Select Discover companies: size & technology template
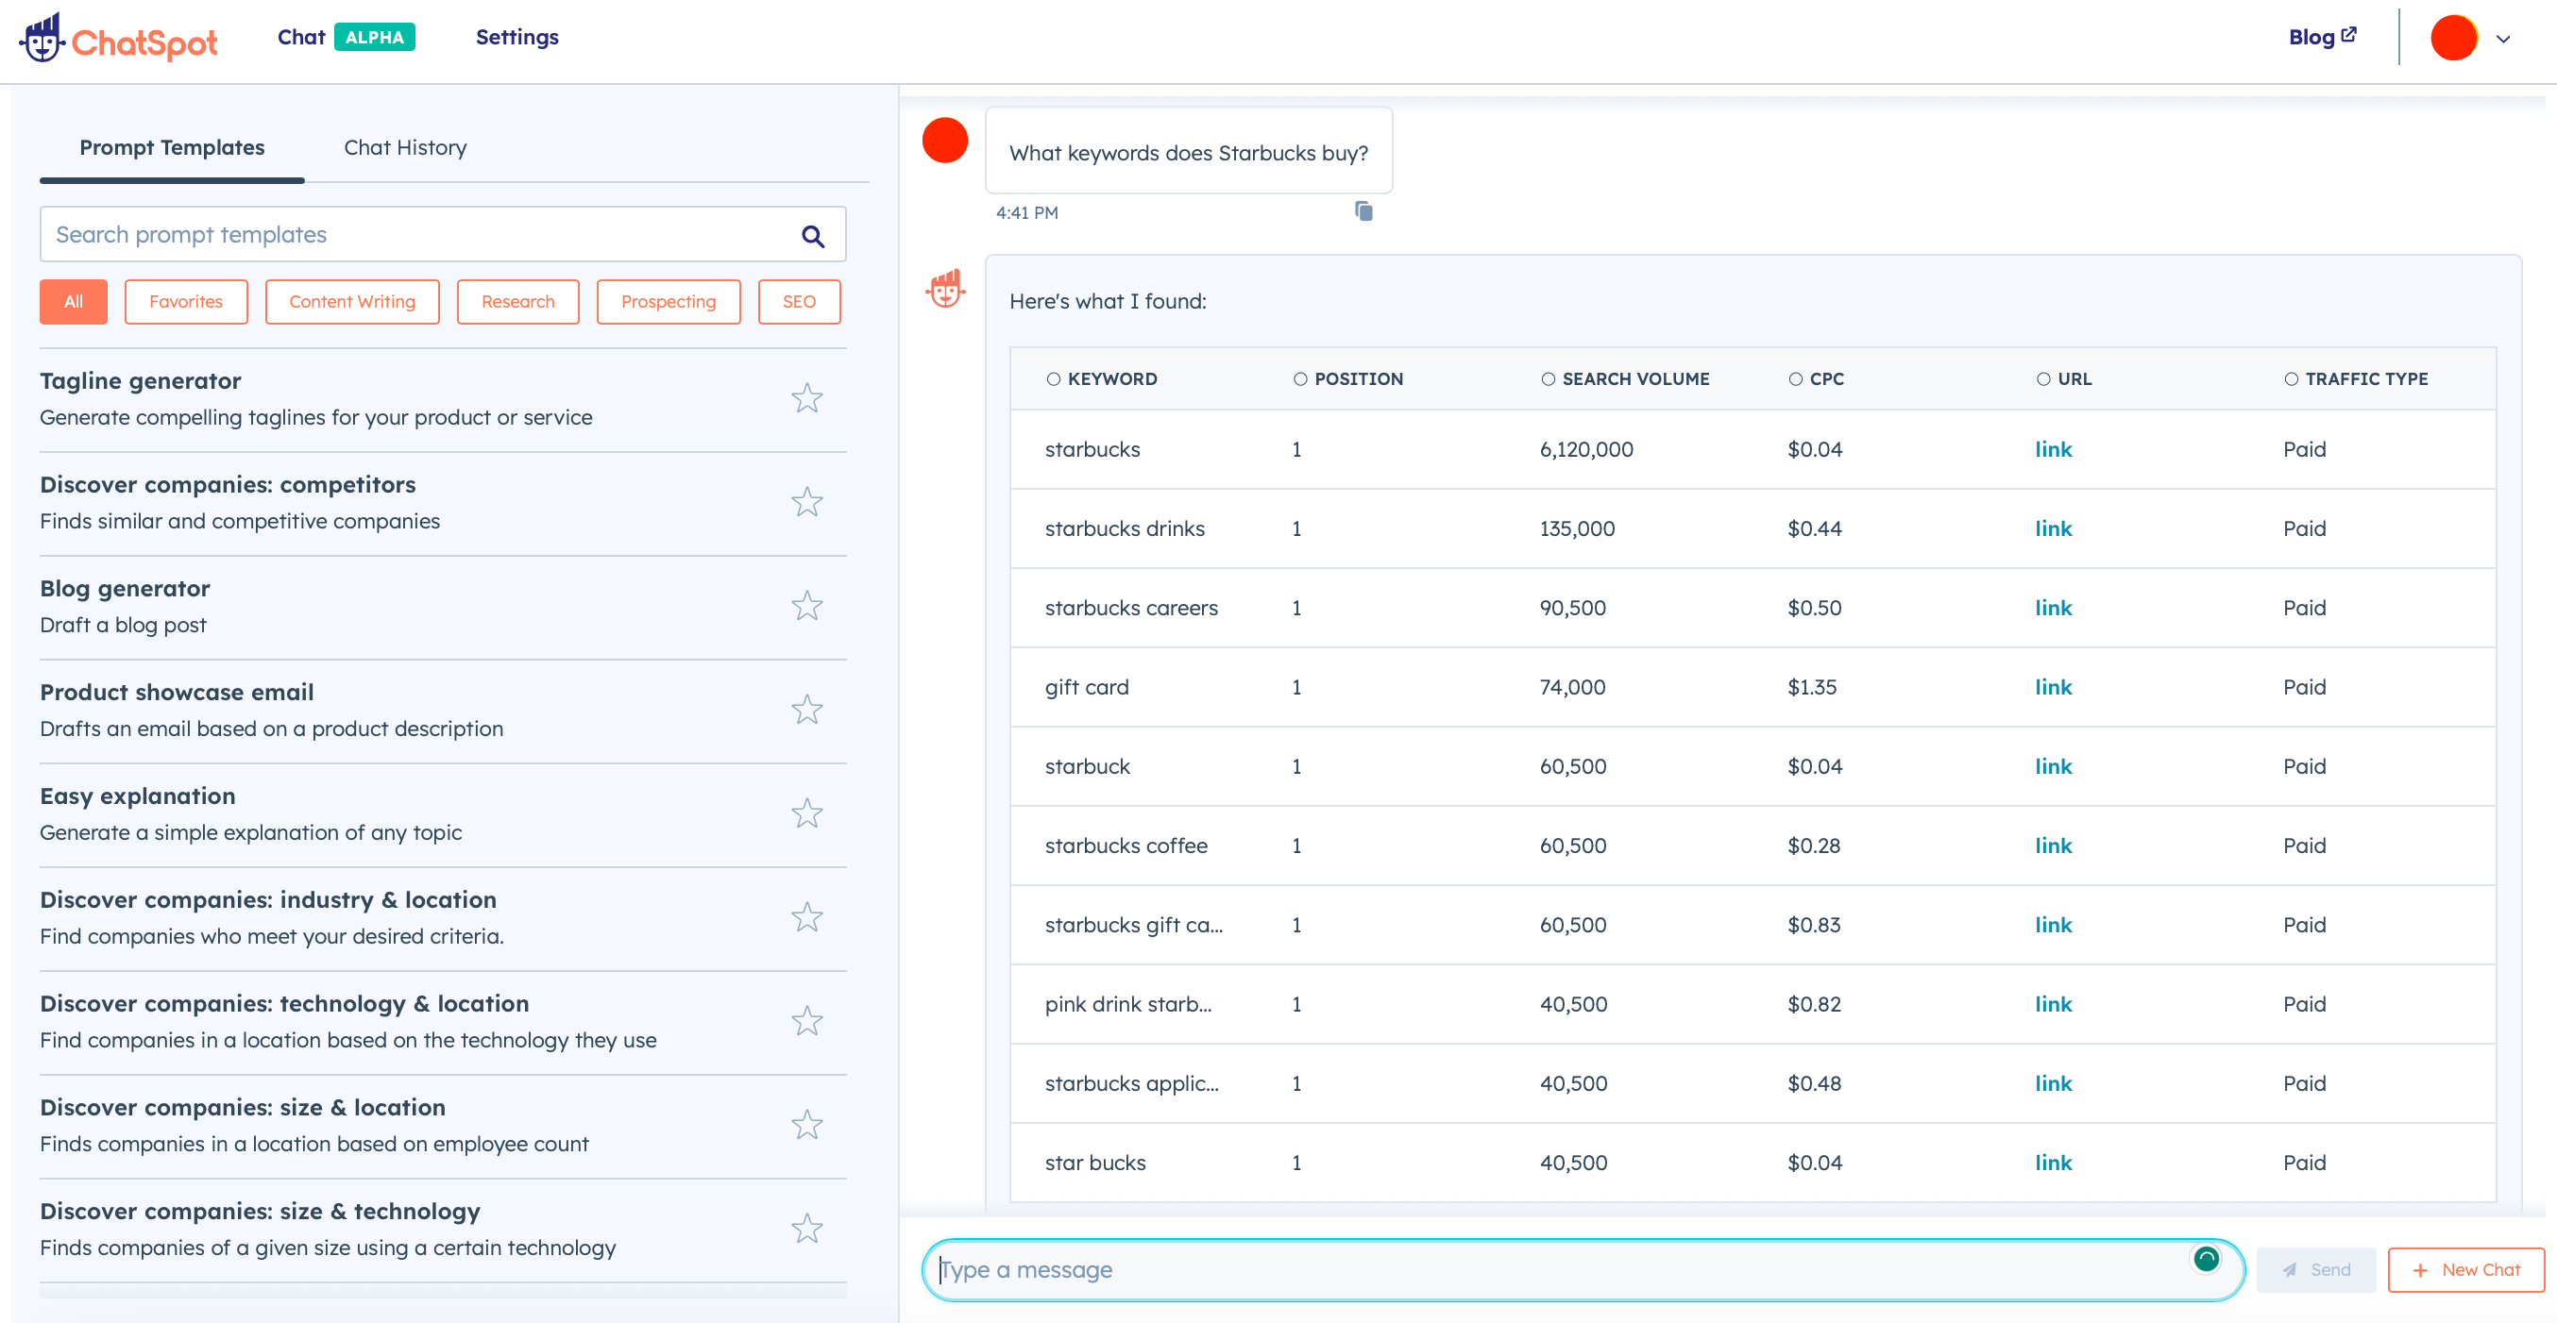Image resolution: width=2557 pixels, height=1323 pixels. pyautogui.click(x=443, y=1229)
